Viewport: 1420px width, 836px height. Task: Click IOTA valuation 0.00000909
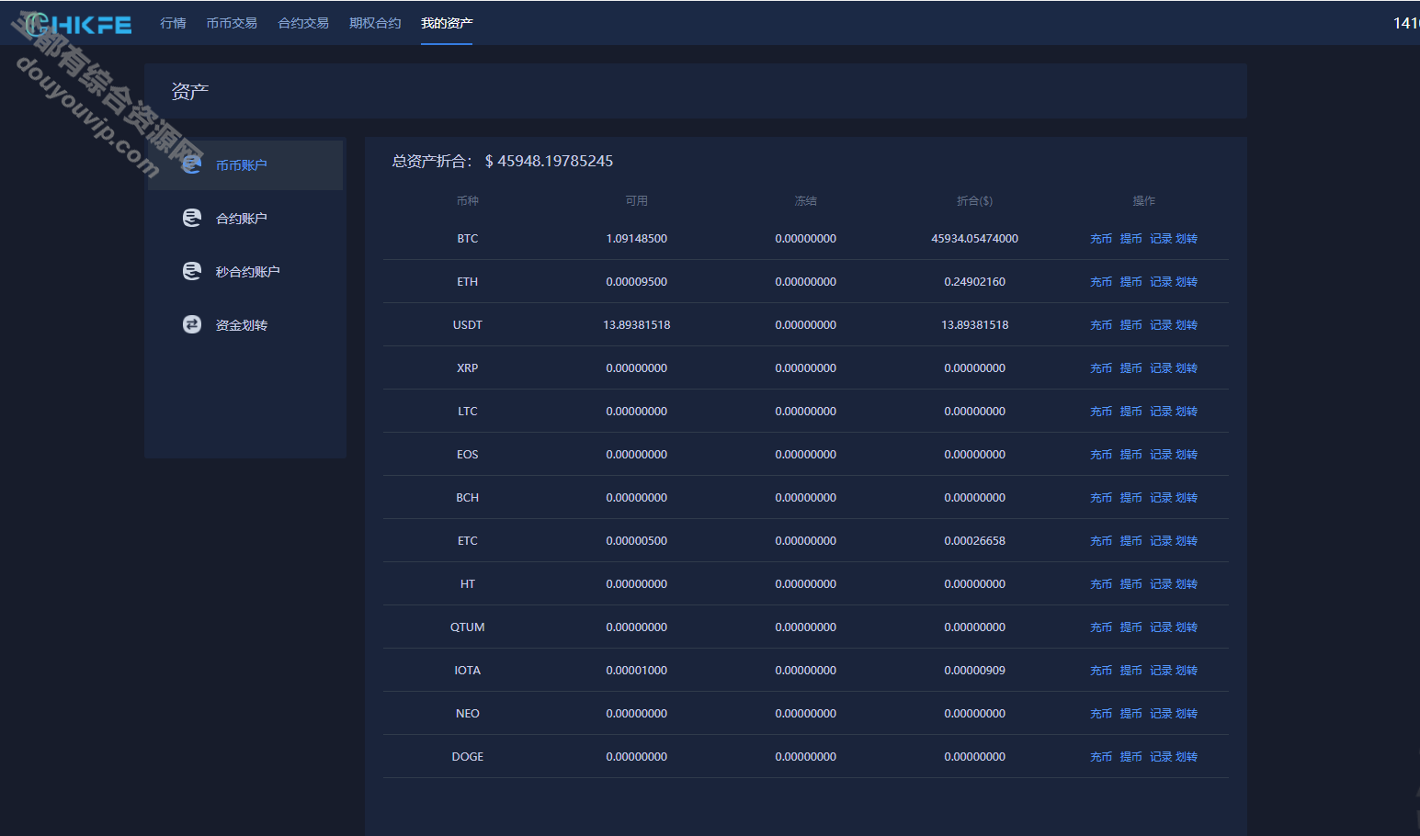click(x=975, y=671)
